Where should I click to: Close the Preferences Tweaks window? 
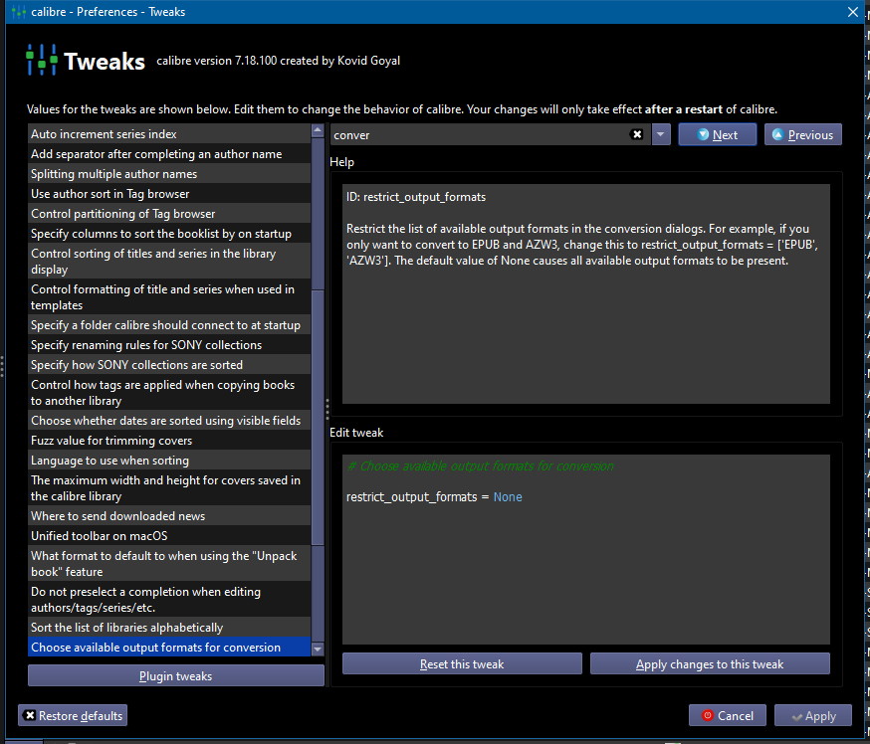tap(853, 12)
